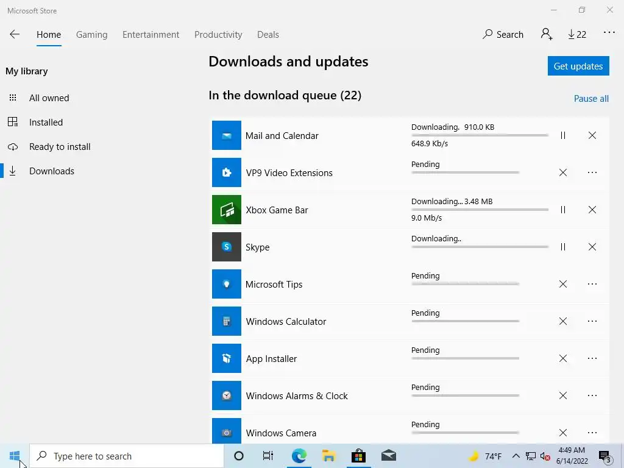
Task: Click the Get updates button
Action: point(578,66)
